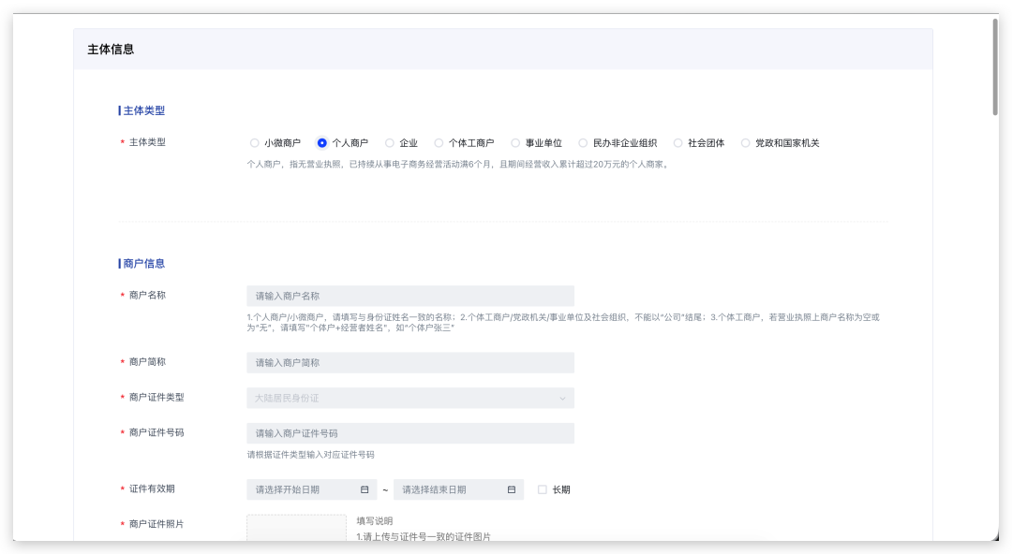The width and height of the screenshot is (1012, 554).
Task: Click the vertical scrollbar on the right
Action: click(x=995, y=67)
